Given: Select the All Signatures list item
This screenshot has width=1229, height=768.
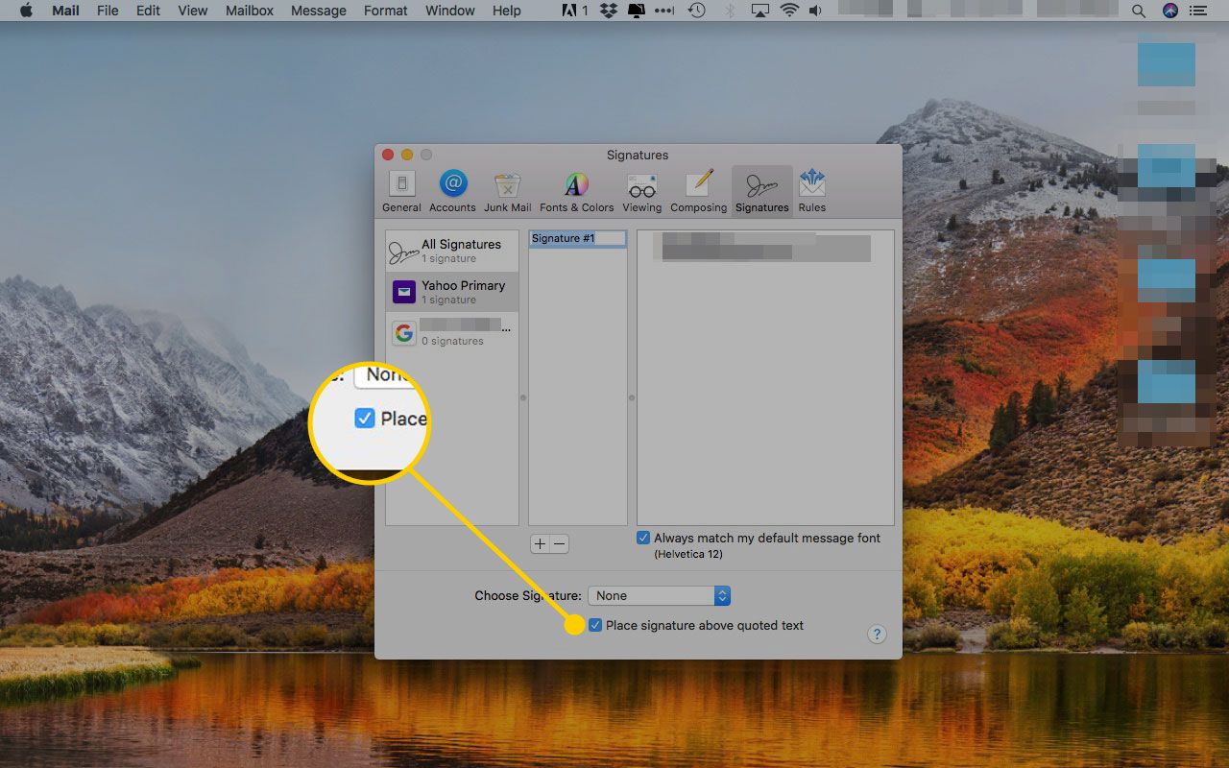Looking at the screenshot, I should [x=452, y=252].
